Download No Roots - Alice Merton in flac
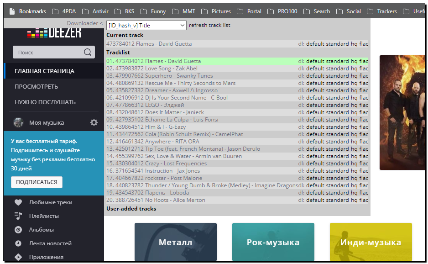The height and width of the screenshot is (264, 428). click(x=364, y=200)
